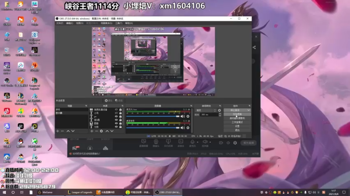
Task: Open transition properties gear icon
Action: point(220,110)
